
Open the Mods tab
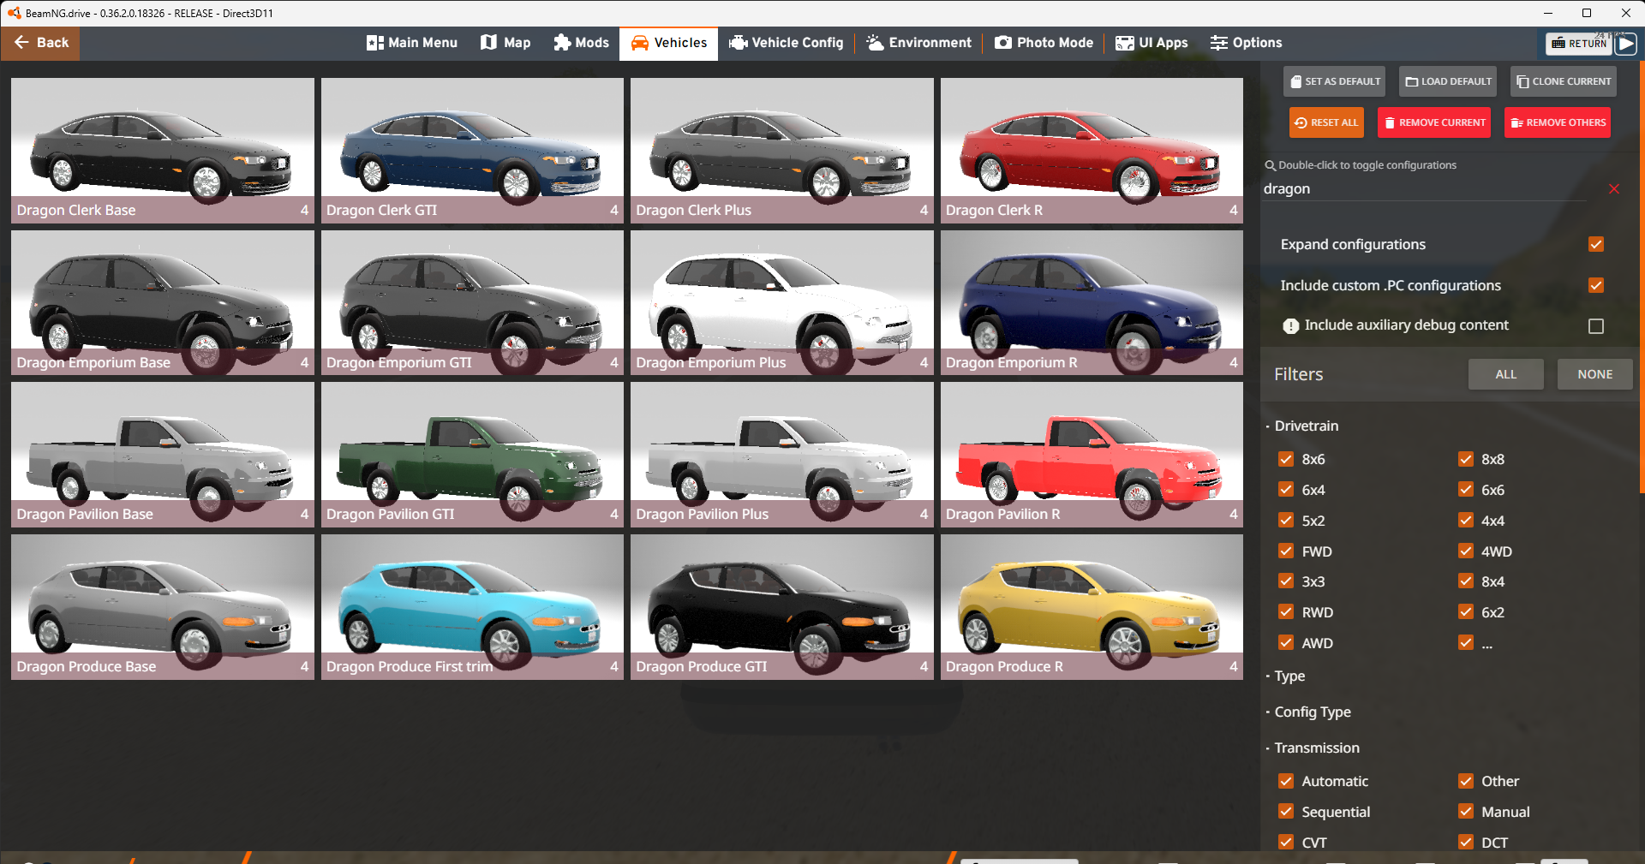click(x=581, y=43)
